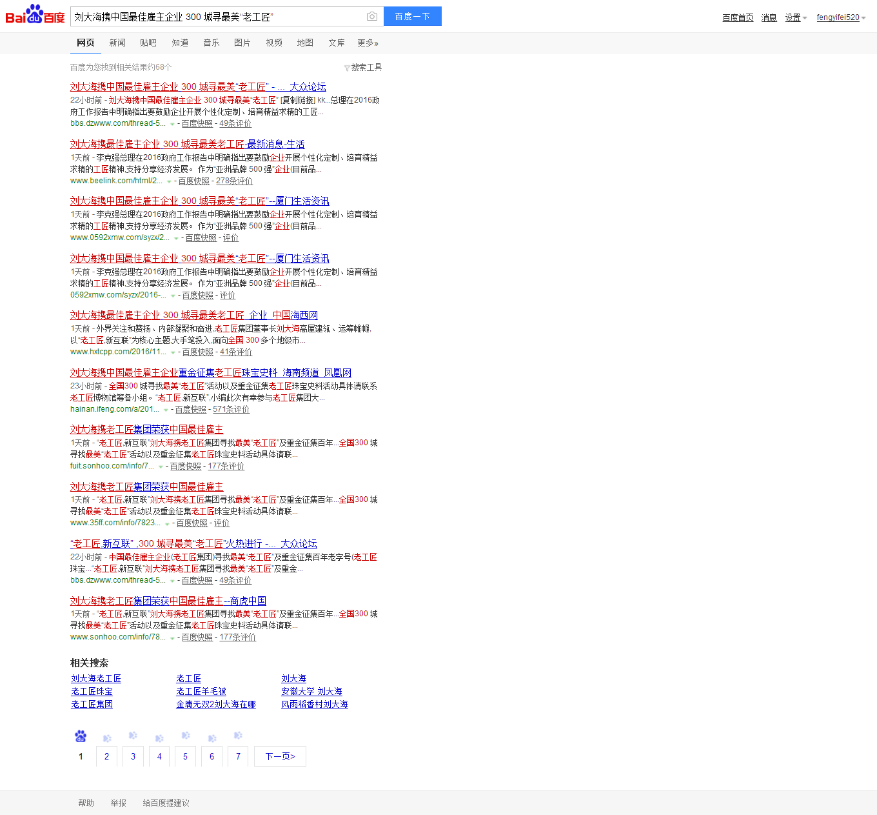Open 评价 link for www.35ff.com result
The image size is (877, 815).
pyautogui.click(x=222, y=523)
